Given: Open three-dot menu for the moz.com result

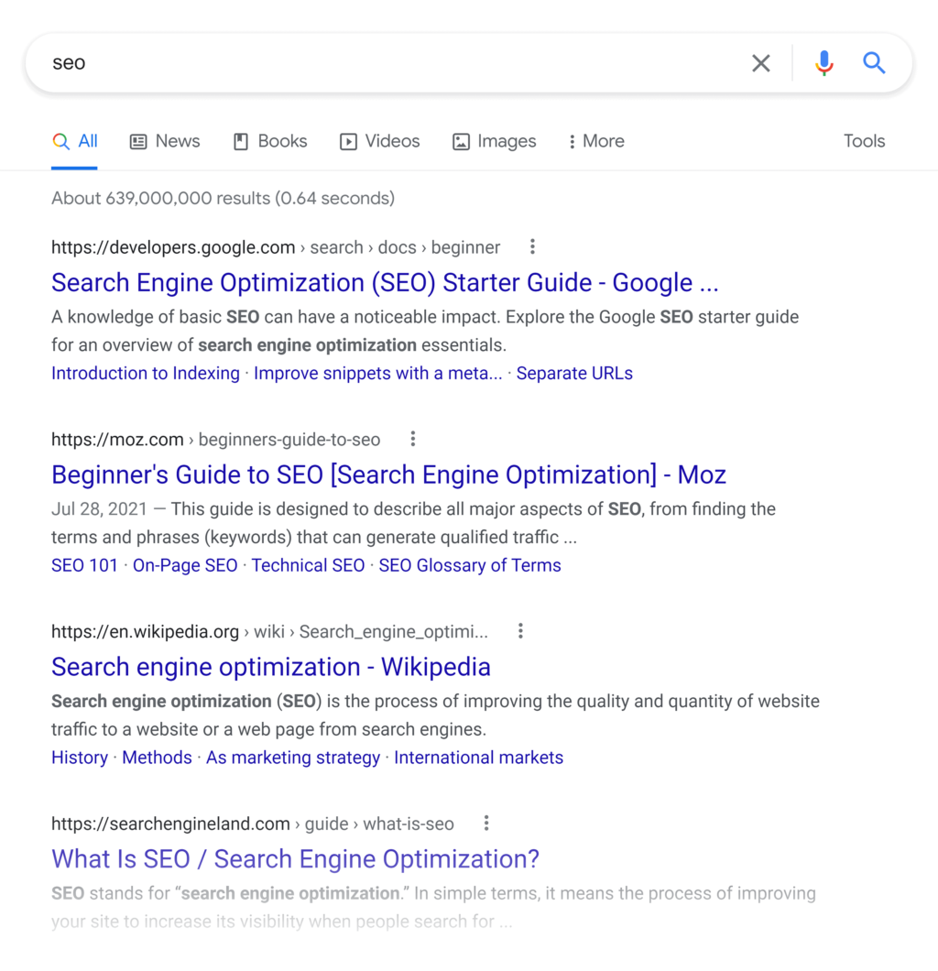Looking at the screenshot, I should pos(413,439).
